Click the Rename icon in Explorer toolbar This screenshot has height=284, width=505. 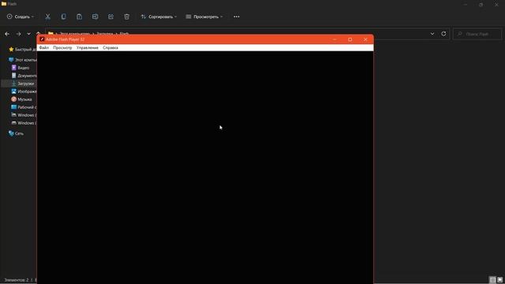coord(95,17)
